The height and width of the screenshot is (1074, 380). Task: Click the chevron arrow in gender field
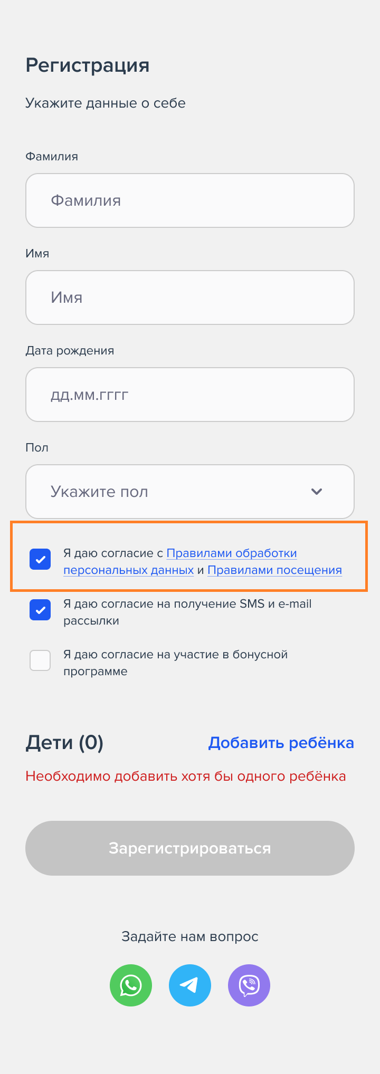click(317, 492)
